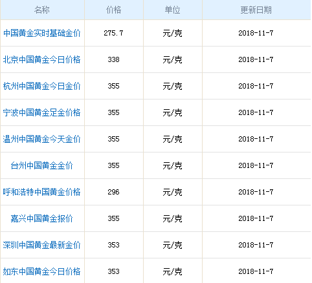This screenshot has width=312, height=283.
Task: Open 呼和浩特中国黄金价格 link
Action: [x=42, y=192]
